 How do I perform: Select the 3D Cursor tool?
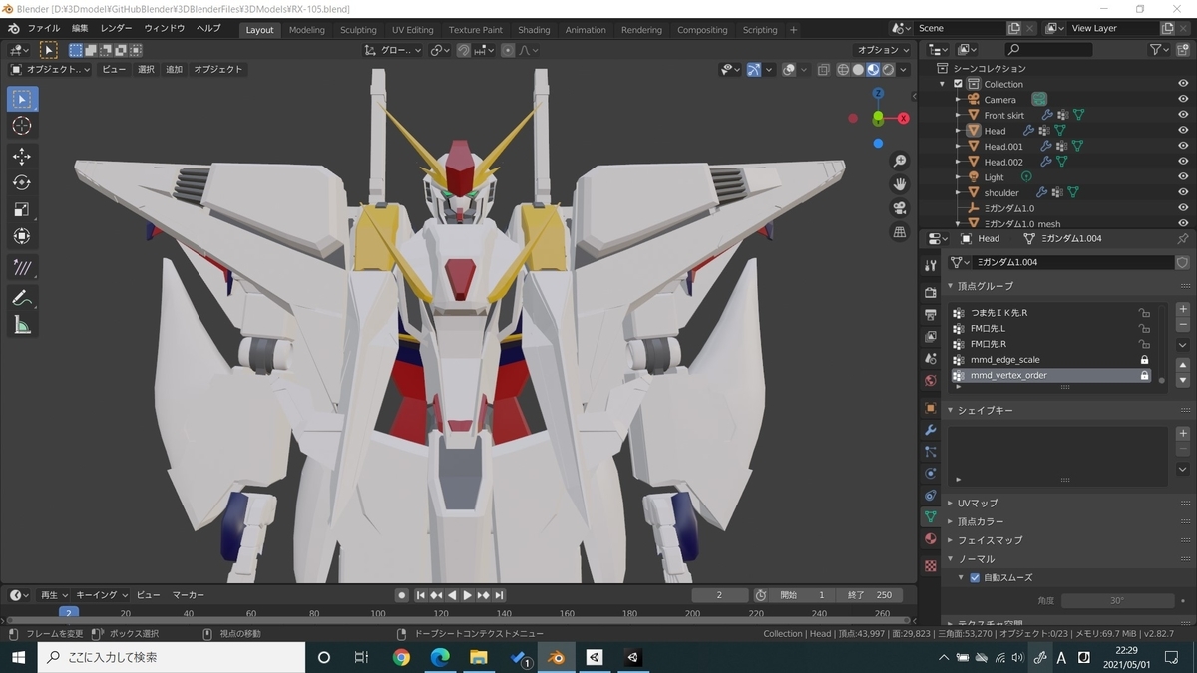coord(22,126)
